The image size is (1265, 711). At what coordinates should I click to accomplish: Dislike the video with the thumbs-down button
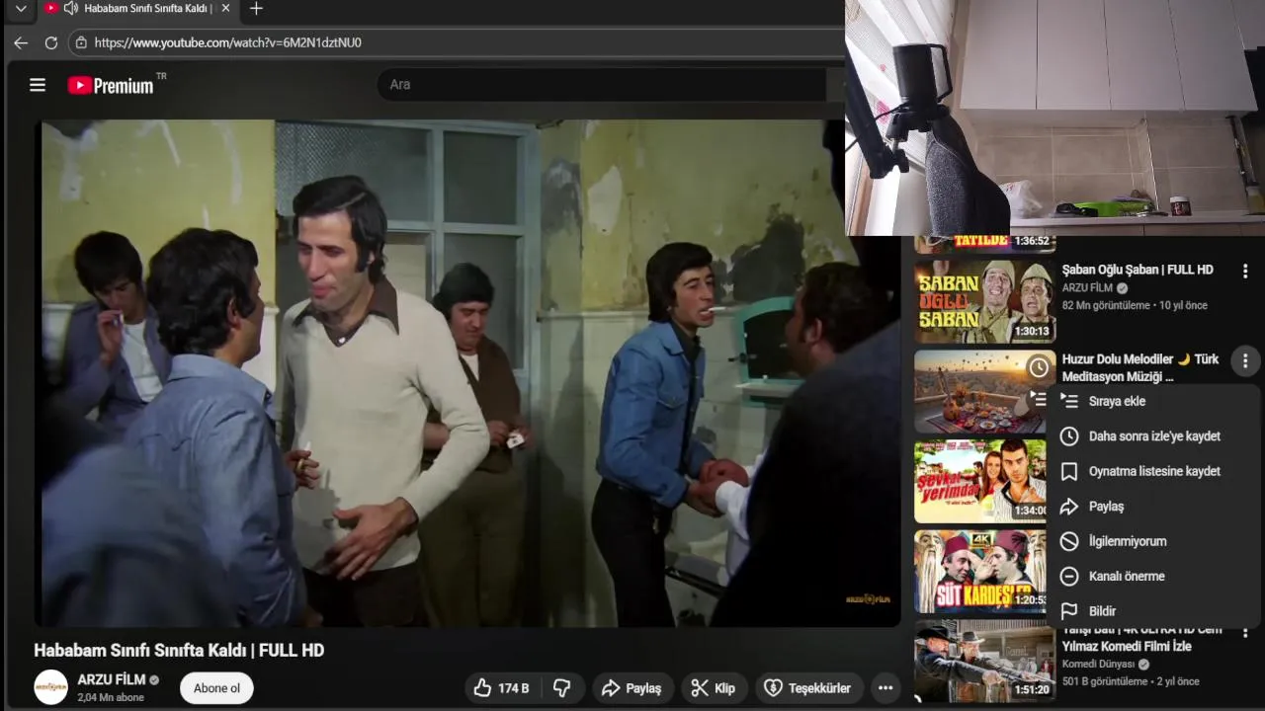561,688
